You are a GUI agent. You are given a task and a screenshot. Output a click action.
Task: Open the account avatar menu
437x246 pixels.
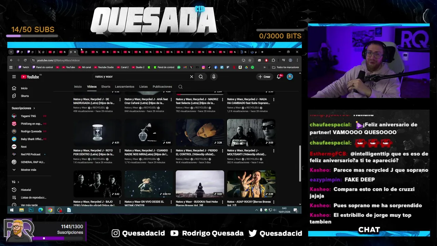(290, 77)
